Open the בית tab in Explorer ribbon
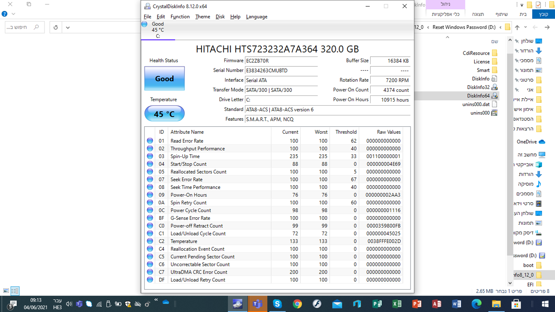555x312 pixels. (x=523, y=14)
